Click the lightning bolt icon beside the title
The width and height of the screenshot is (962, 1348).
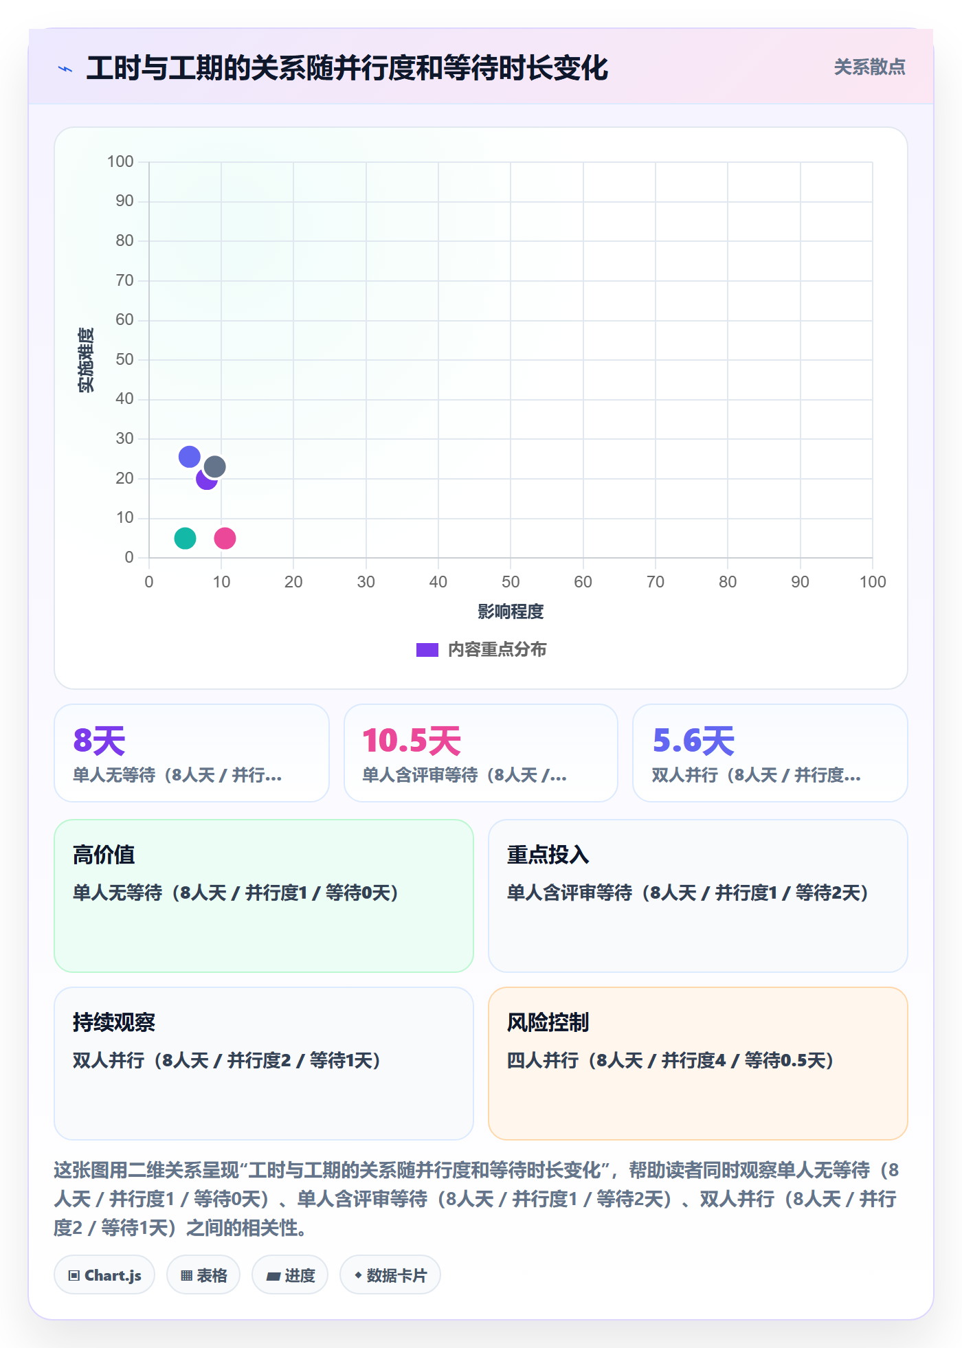65,69
